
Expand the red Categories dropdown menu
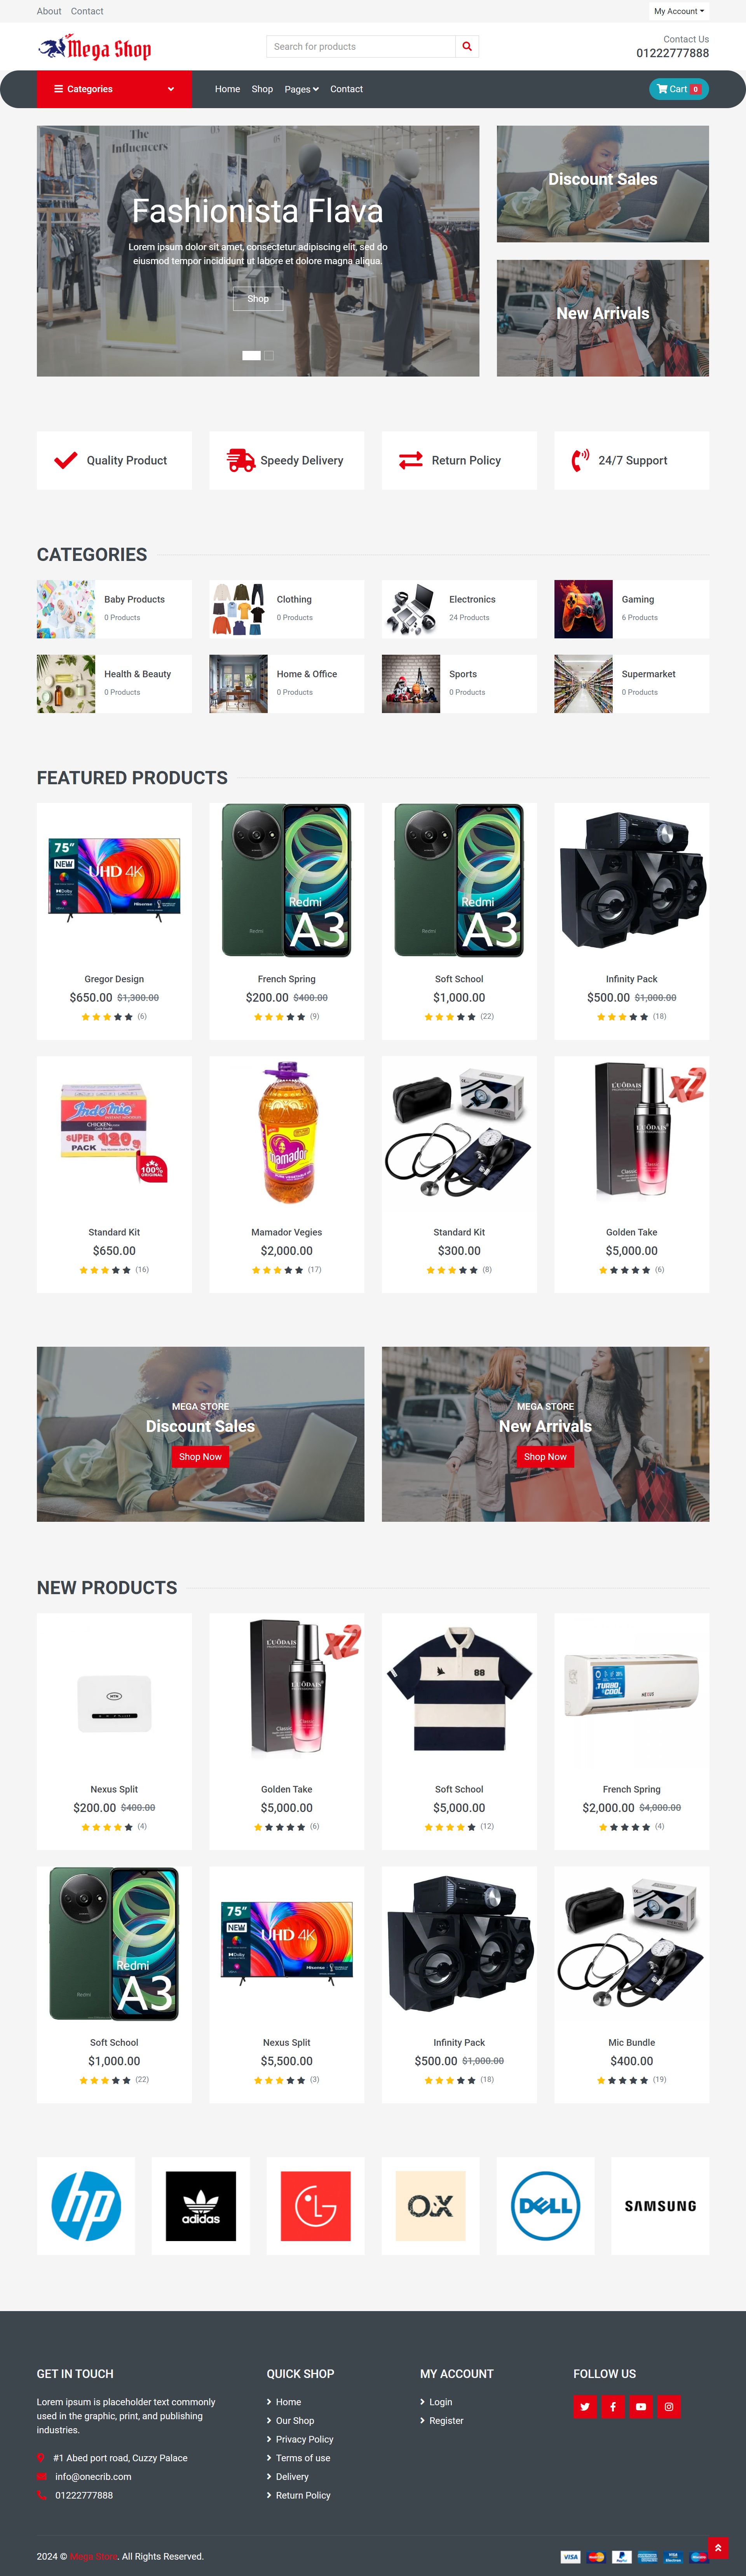coord(114,89)
